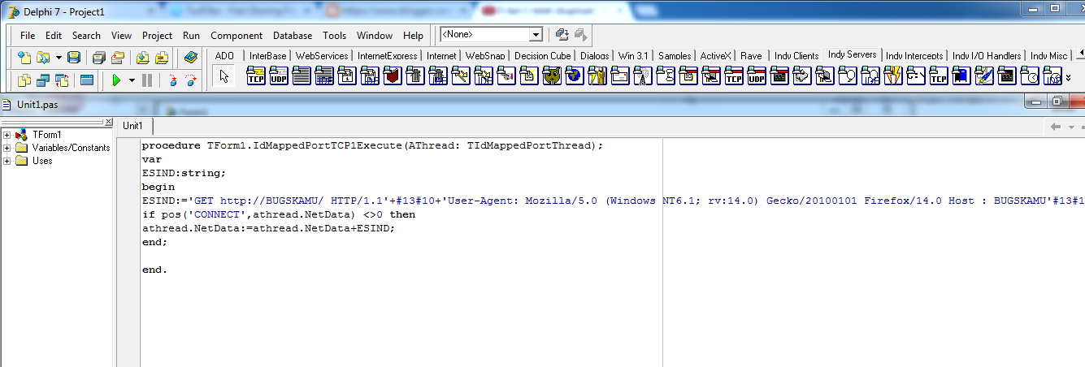The image size is (1085, 367).
Task: Expand the TForm1 tree node
Action: pos(7,135)
